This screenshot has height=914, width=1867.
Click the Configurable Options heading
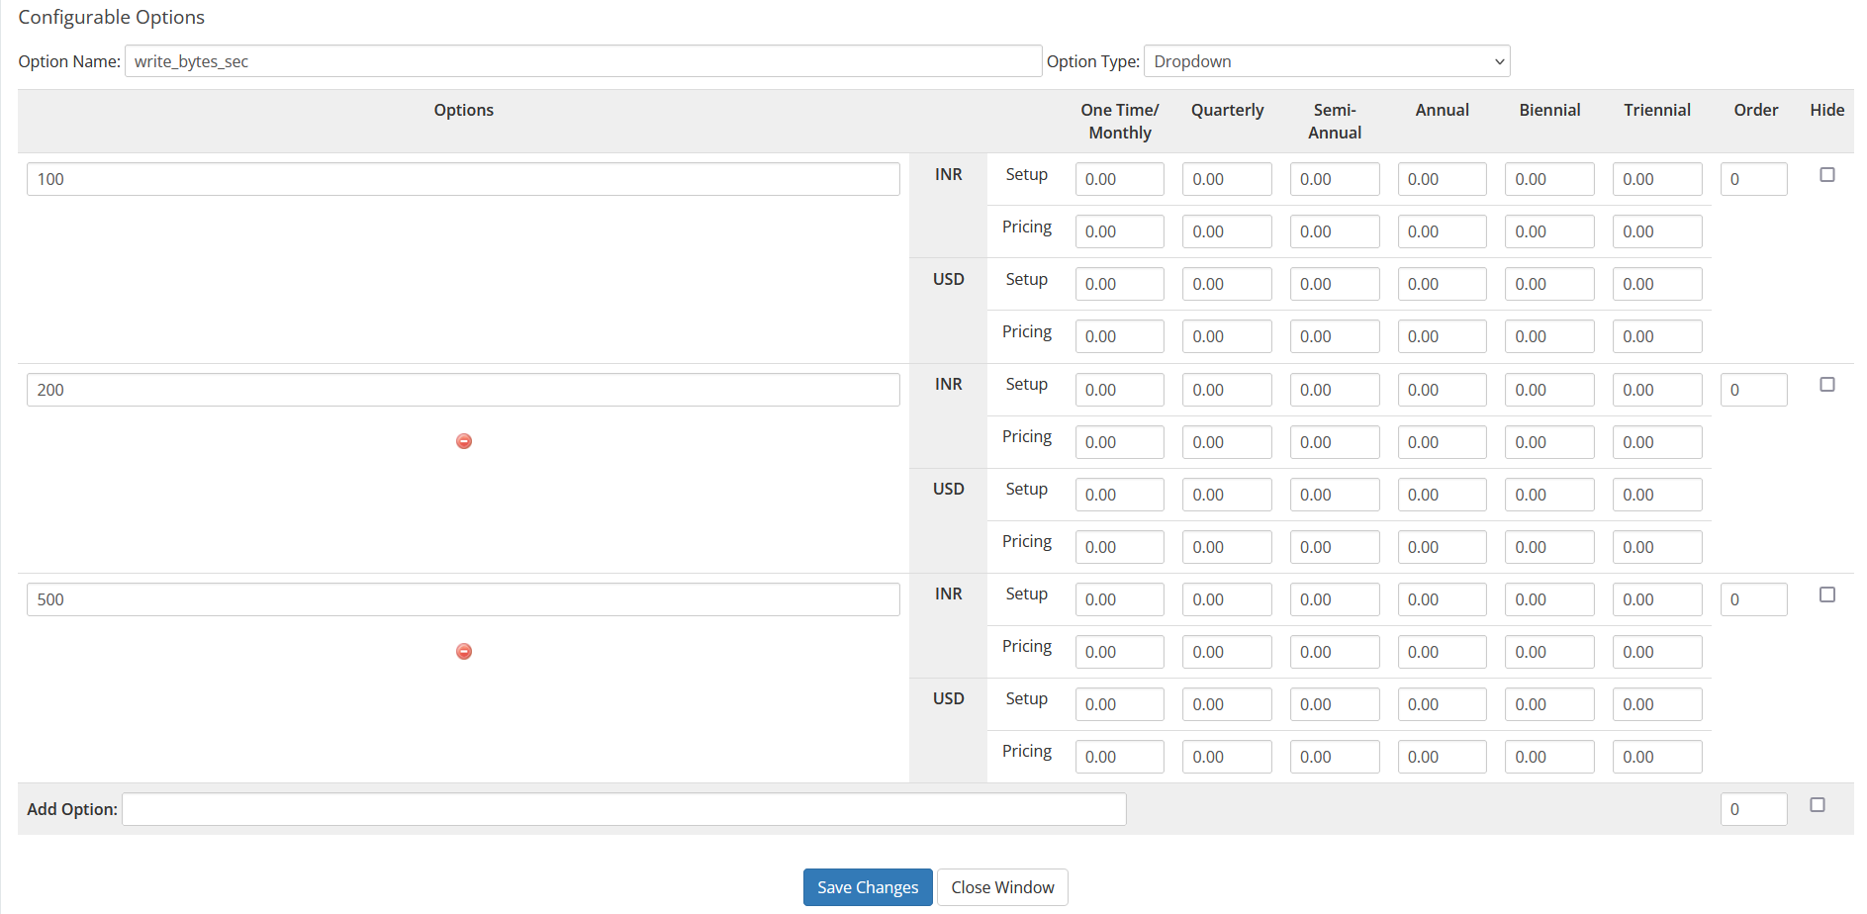coord(111,17)
